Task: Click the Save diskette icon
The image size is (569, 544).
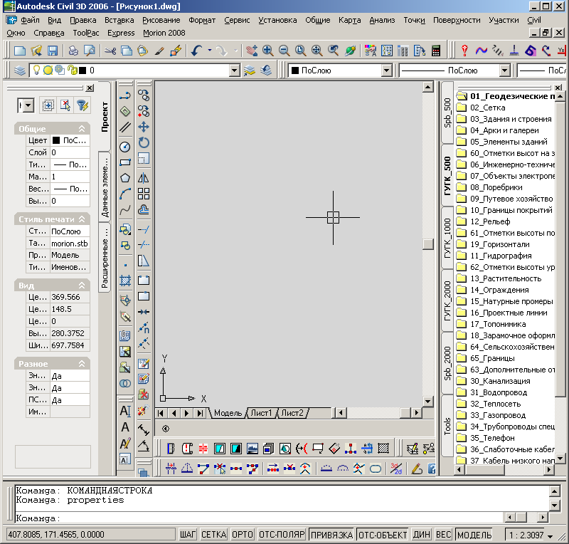Action: click(53, 51)
